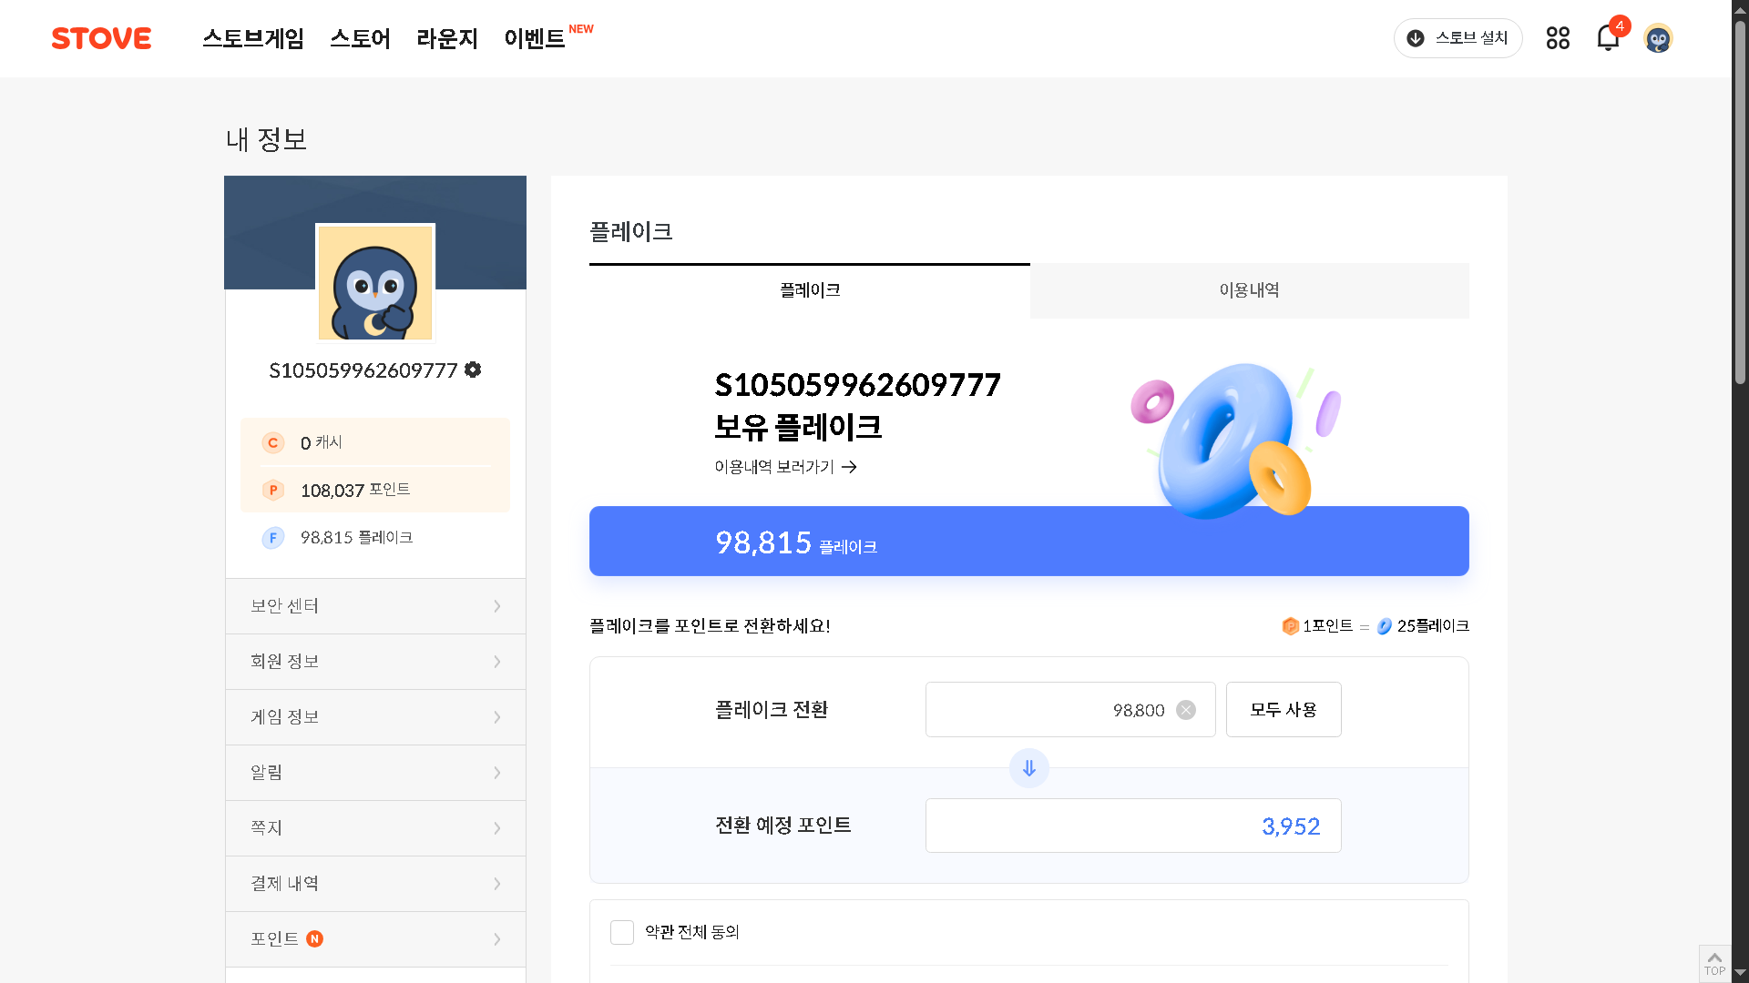The width and height of the screenshot is (1749, 983).
Task: Click the 98,815 플레이크 balance in sidebar
Action: coord(357,538)
